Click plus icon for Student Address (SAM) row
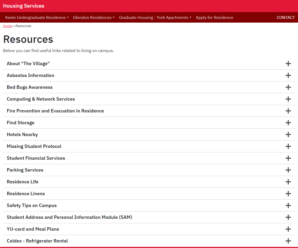 (288, 217)
